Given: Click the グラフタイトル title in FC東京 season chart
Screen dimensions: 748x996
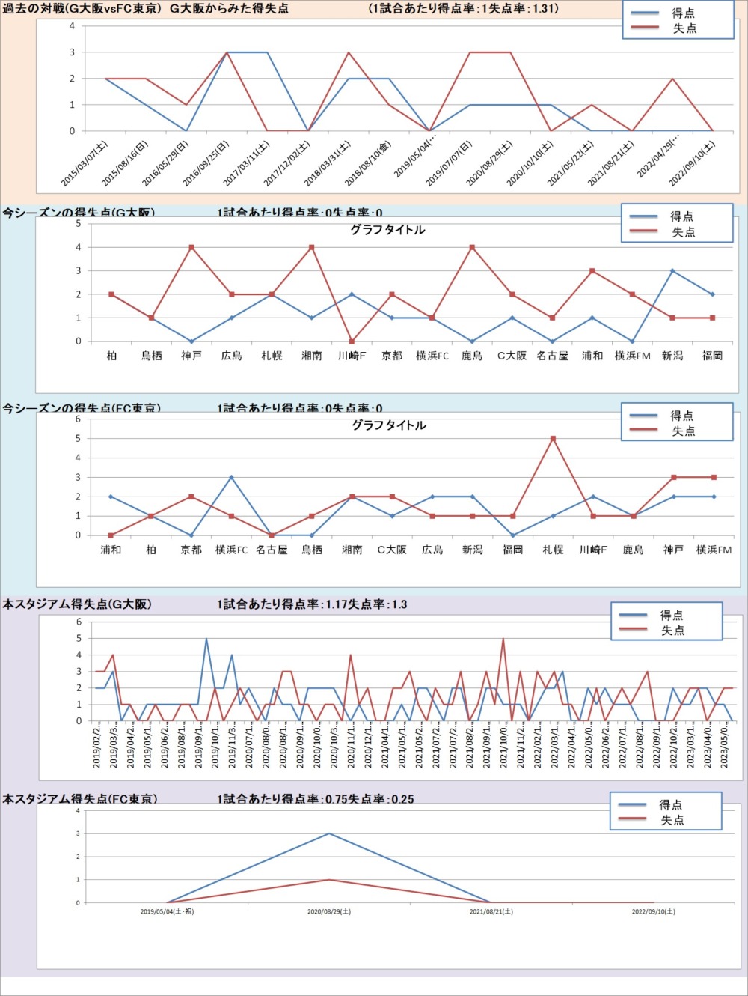Looking at the screenshot, I should click(389, 425).
